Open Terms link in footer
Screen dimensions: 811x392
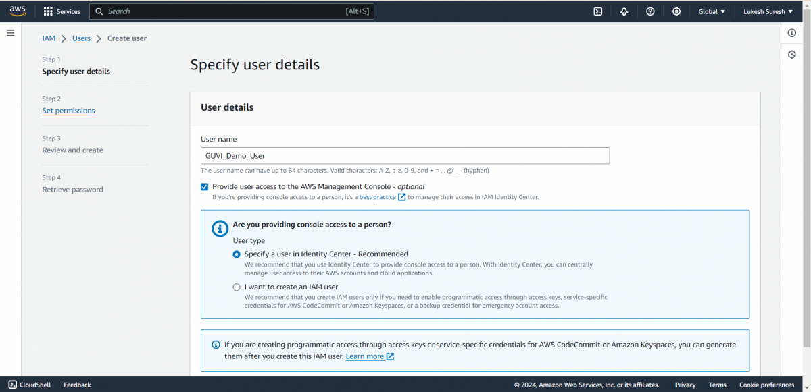(717, 385)
